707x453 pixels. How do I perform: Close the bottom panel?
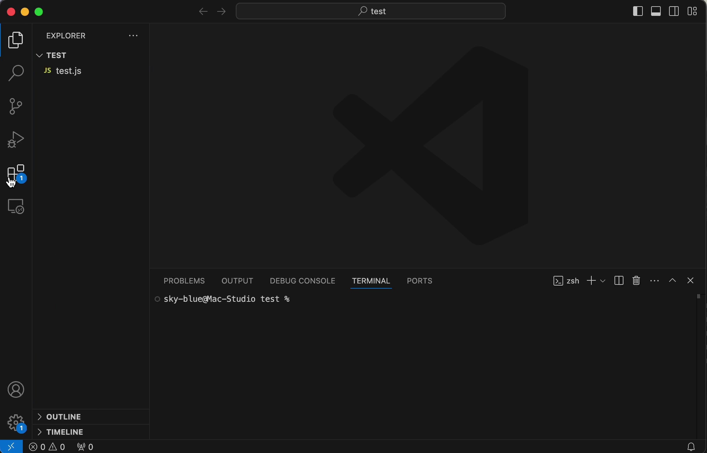pyautogui.click(x=691, y=280)
